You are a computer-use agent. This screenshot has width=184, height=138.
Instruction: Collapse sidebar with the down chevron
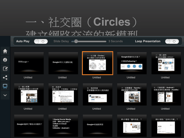tap(5, 95)
